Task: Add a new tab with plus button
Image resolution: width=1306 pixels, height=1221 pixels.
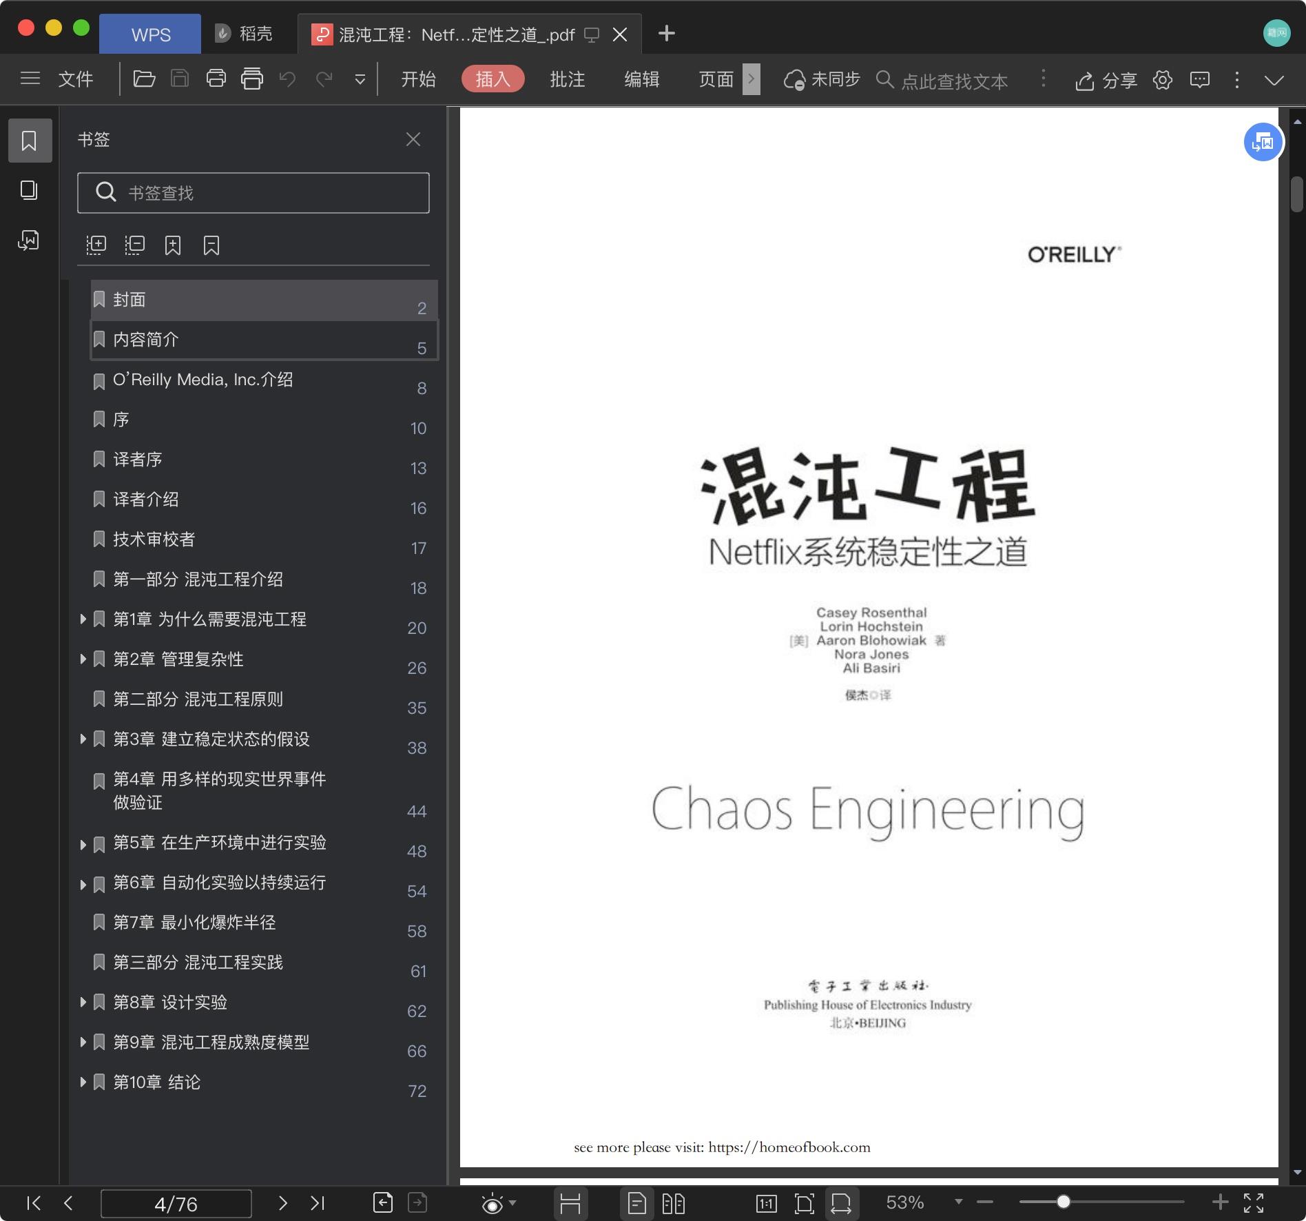Action: pos(666,33)
